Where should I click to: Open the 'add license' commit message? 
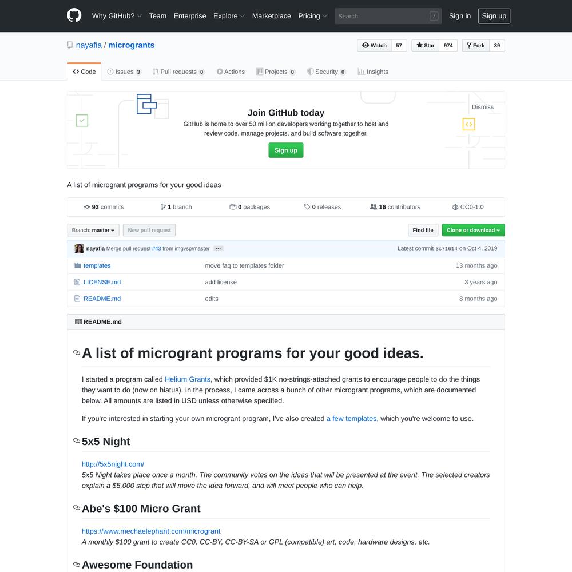coord(221,282)
